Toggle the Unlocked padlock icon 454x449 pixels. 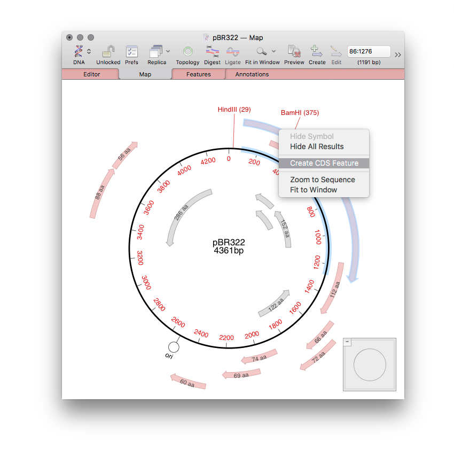(108, 52)
